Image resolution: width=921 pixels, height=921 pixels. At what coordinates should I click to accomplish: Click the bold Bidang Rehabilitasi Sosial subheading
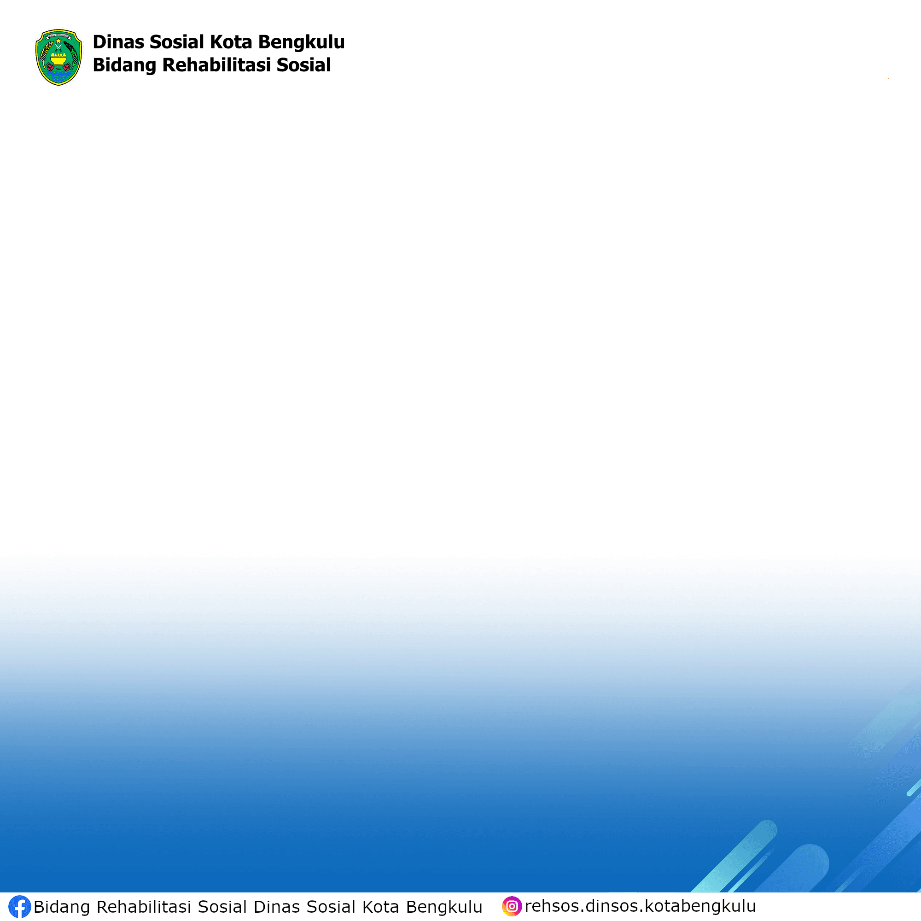212,65
